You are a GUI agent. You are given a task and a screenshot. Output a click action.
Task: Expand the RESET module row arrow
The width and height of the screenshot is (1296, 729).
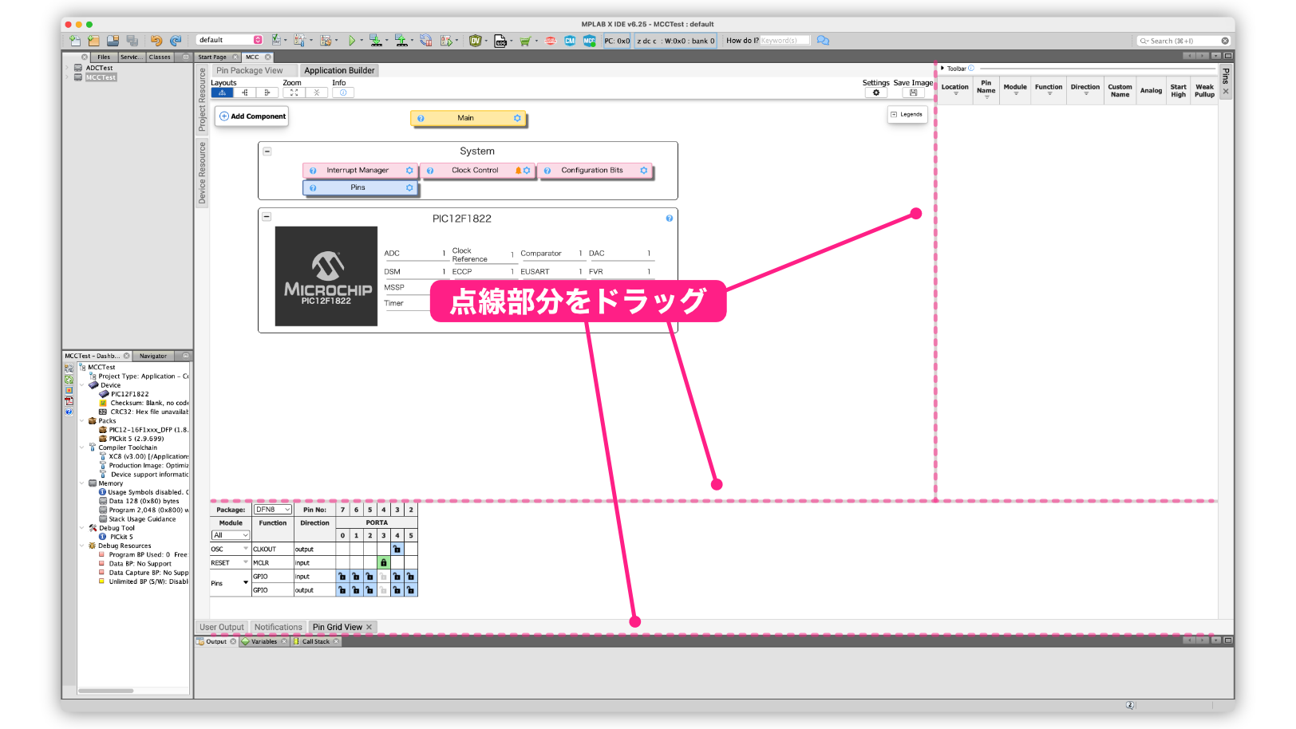[245, 562]
